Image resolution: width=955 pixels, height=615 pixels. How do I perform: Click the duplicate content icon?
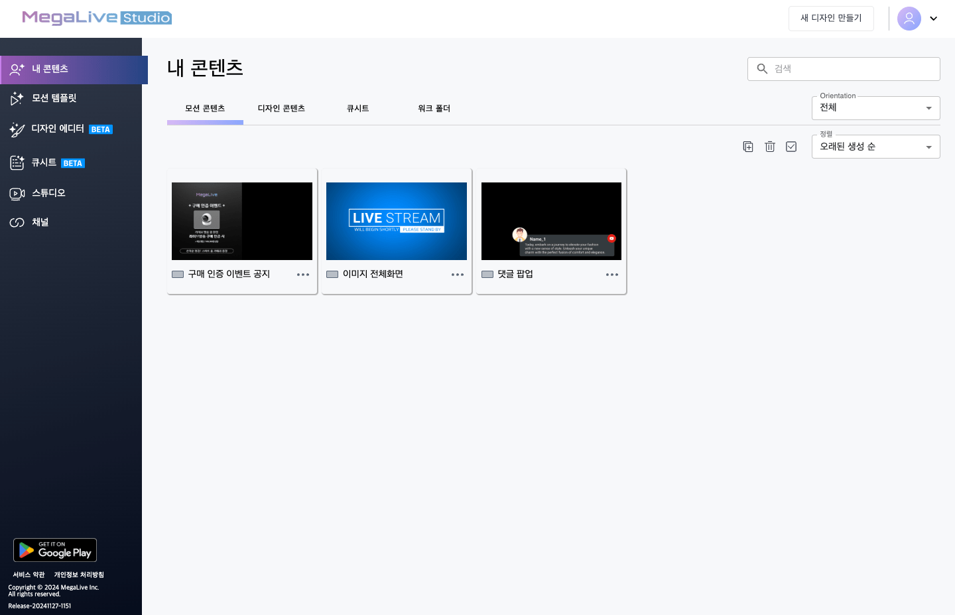point(748,147)
